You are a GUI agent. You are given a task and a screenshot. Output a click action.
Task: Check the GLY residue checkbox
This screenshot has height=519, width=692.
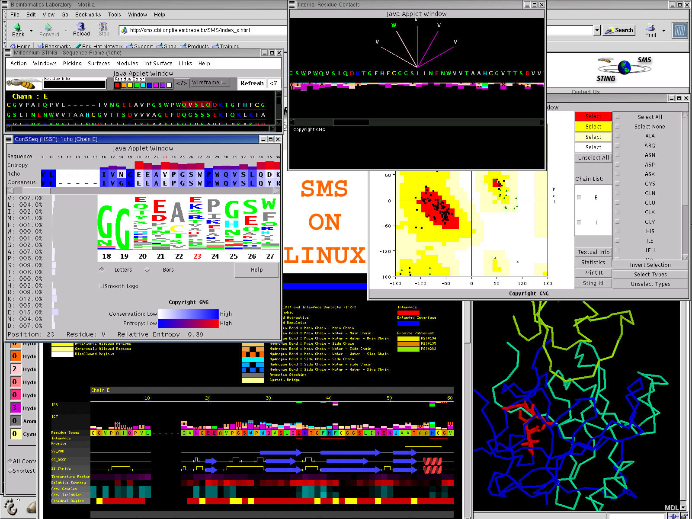point(618,222)
